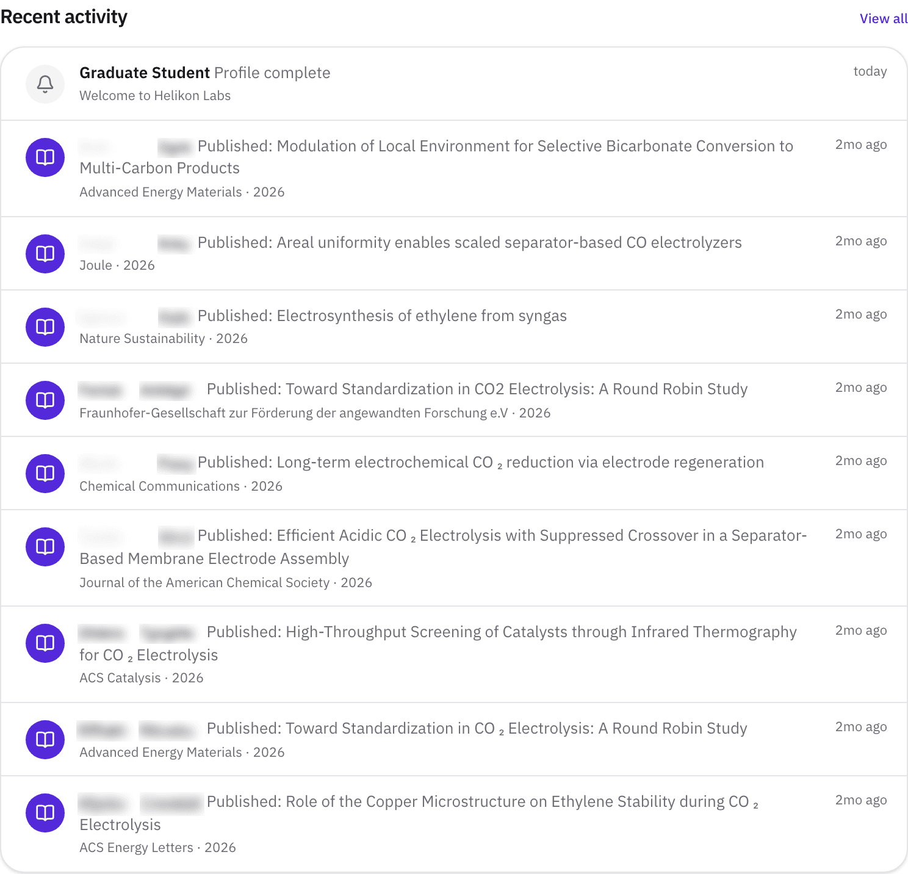Screen dimensions: 908x874
Task: Click the book icon beside the Advanced Energy Materials Round Robin entry
Action: point(45,740)
